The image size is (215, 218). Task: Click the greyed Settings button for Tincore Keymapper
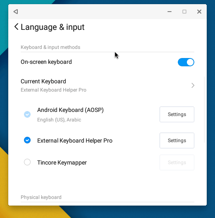(x=177, y=162)
